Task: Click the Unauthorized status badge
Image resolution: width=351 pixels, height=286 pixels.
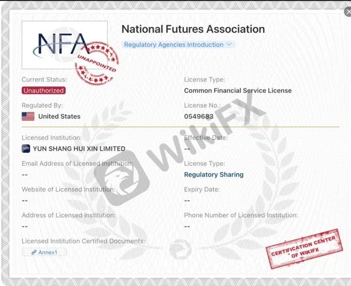Action: tap(44, 91)
